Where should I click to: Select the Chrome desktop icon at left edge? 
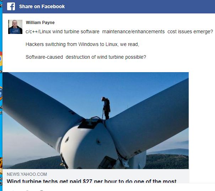(x=1, y=59)
